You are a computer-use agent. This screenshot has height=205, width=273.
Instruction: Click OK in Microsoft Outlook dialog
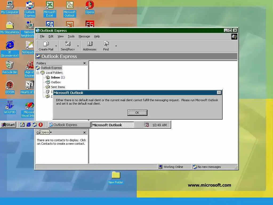pos(137,113)
